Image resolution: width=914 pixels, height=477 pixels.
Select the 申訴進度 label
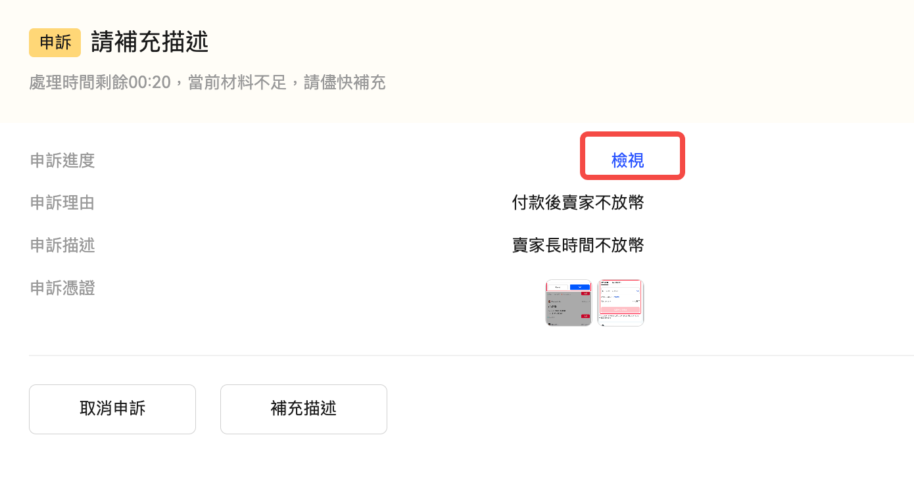coord(62,160)
